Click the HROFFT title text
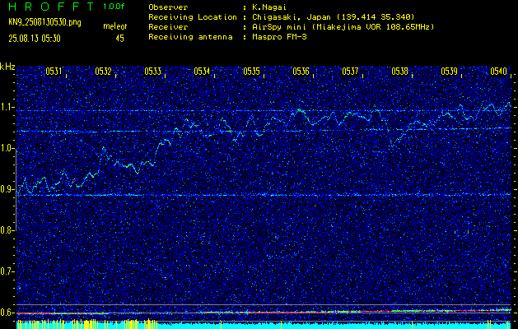 pos(51,7)
